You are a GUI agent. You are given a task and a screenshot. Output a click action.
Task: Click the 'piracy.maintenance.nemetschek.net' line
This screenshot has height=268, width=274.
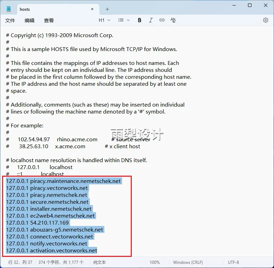[63, 181]
